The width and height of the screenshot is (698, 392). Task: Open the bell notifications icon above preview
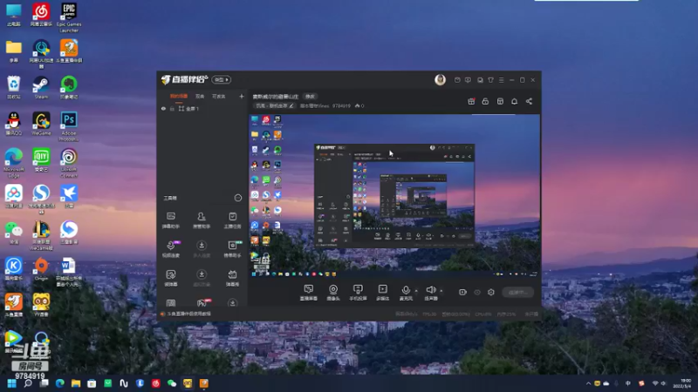point(514,101)
